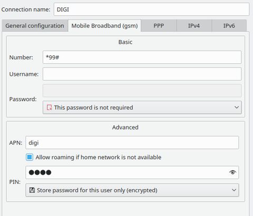Open 'Store password for this user only' dropdown
Image resolution: width=253 pixels, height=216 pixels.
pos(132,190)
